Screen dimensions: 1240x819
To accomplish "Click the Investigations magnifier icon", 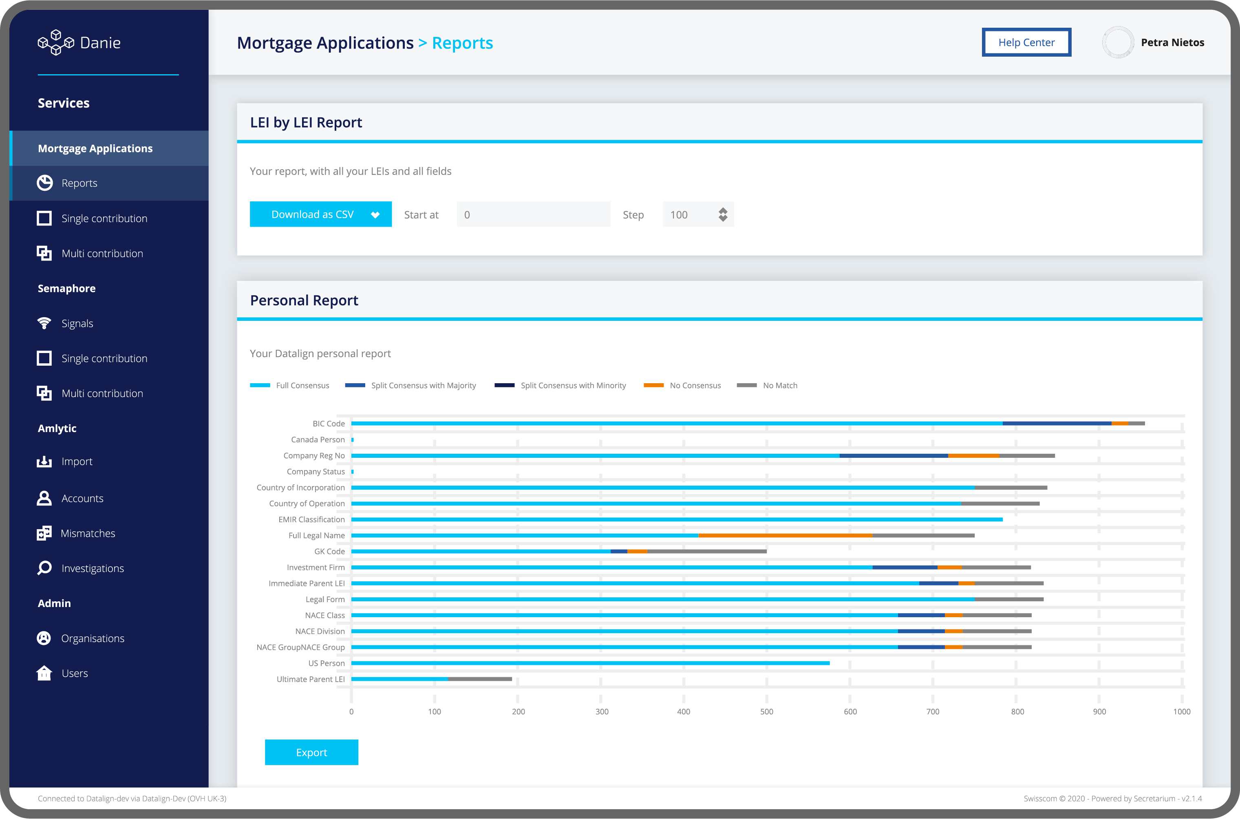I will 44,568.
